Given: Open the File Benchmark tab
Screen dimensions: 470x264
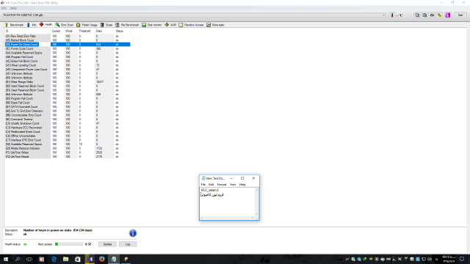Looking at the screenshot, I should tap(127, 25).
